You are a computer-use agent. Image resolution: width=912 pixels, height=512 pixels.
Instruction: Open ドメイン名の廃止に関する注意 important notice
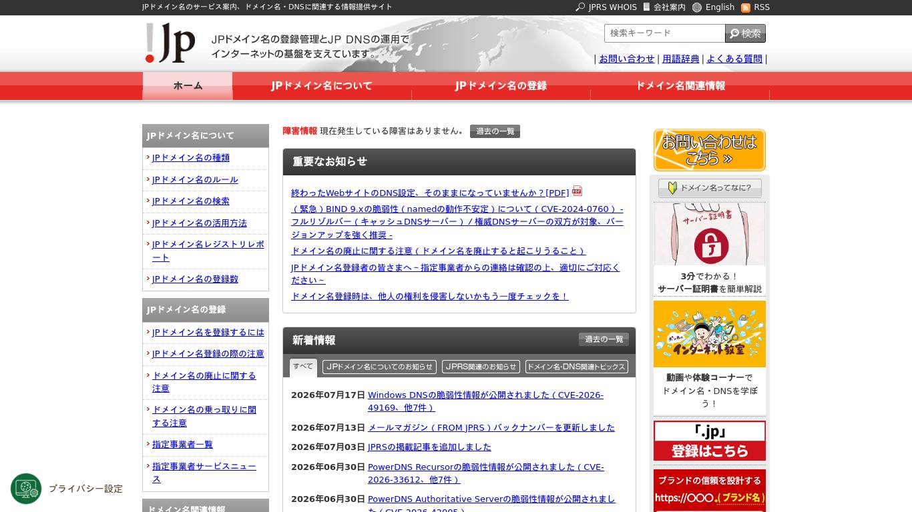click(x=438, y=251)
